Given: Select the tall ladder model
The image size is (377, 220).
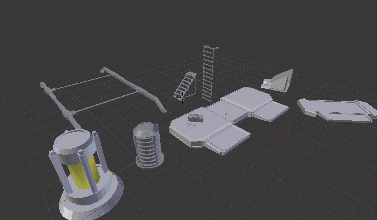Looking at the screenshot, I should 209,73.
